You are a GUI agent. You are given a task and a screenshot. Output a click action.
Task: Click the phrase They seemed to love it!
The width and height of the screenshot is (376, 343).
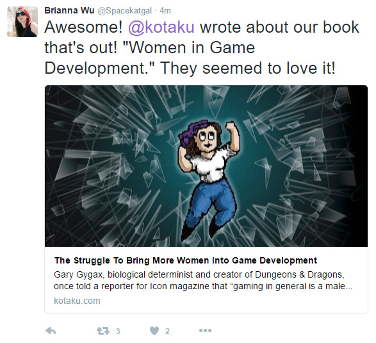coord(248,68)
